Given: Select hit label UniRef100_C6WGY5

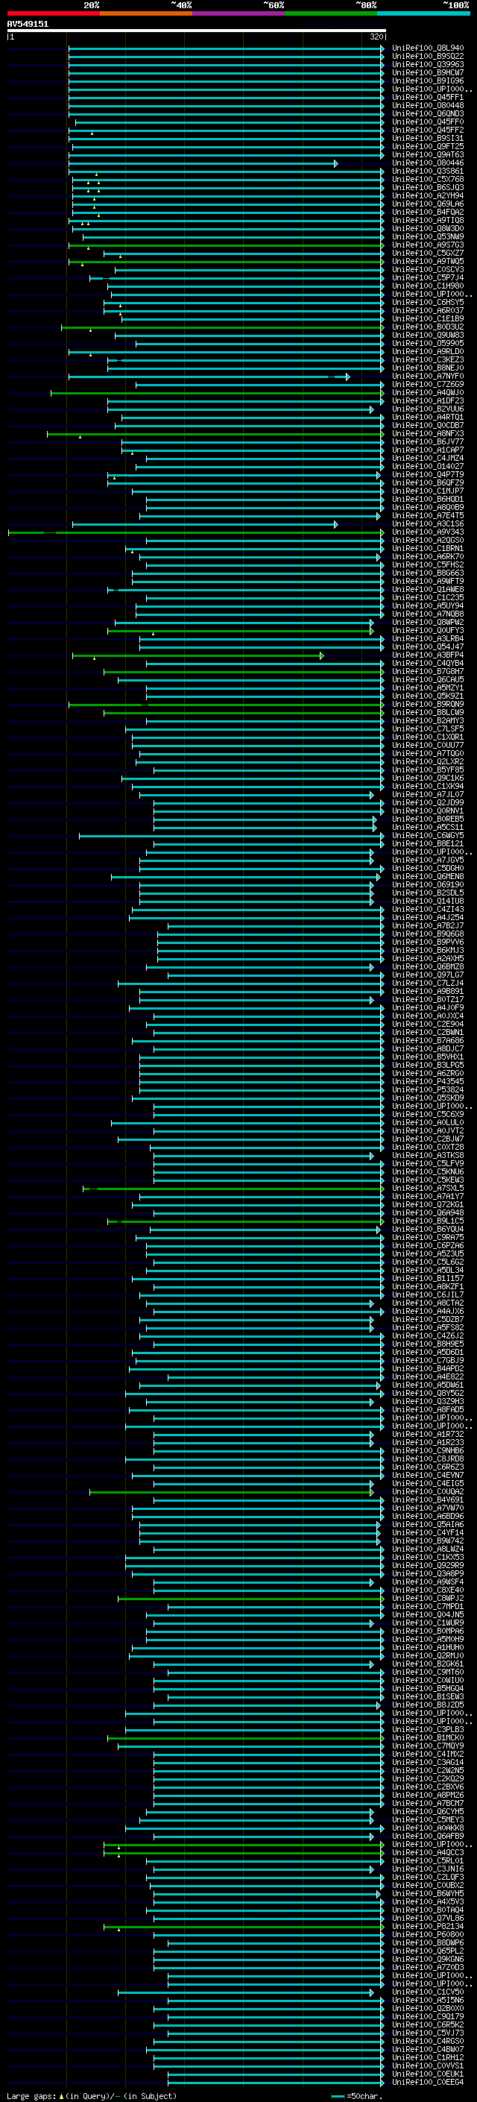Looking at the screenshot, I should coord(428,836).
